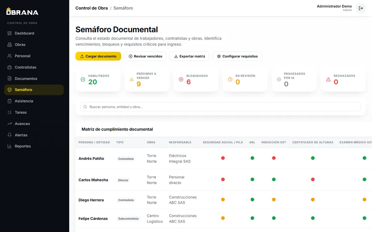Click the Tareas checklist icon
This screenshot has width=372, height=232.
click(10, 112)
